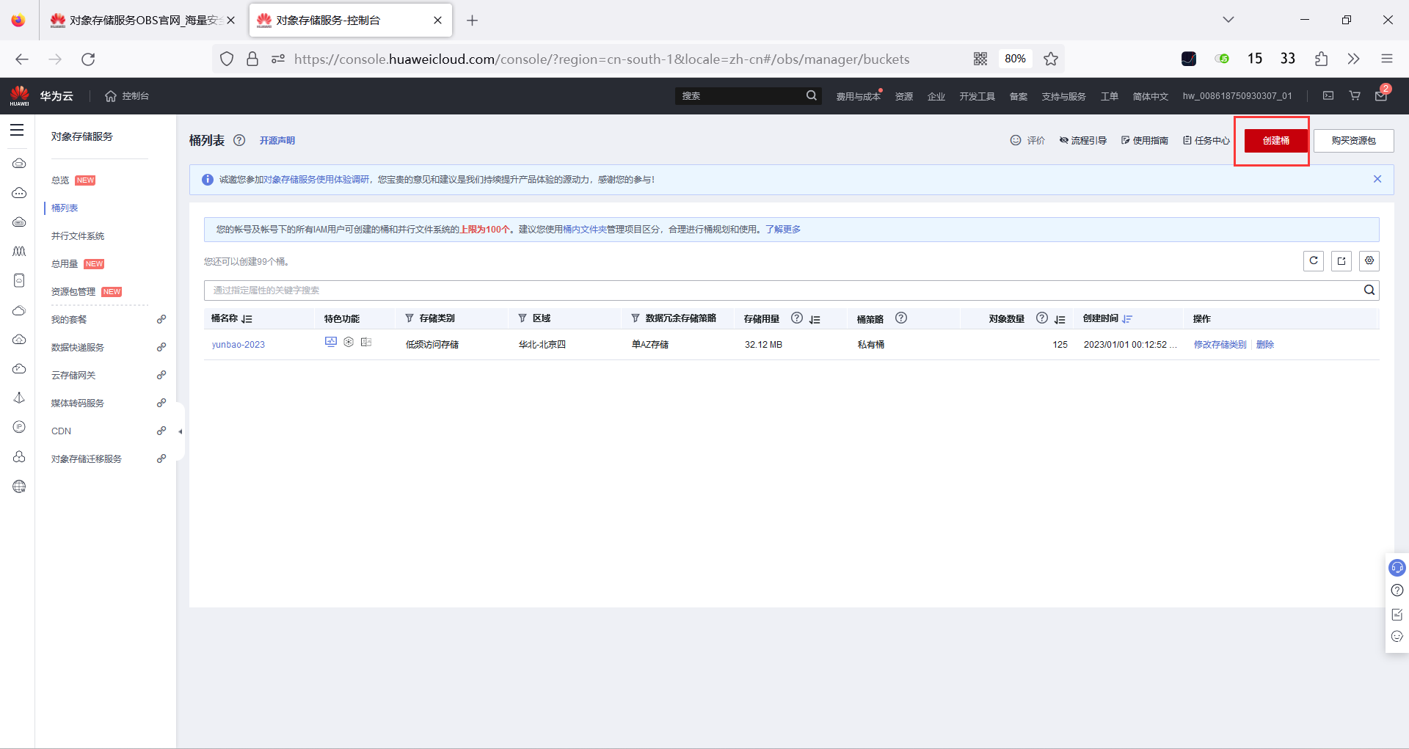Open the 流程引导 link
The width and height of the screenshot is (1409, 749).
tap(1083, 141)
